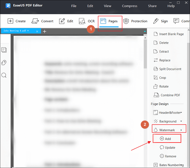Click Rotate in the Pages panel
Screen dimensions: 190x168
click(161, 86)
